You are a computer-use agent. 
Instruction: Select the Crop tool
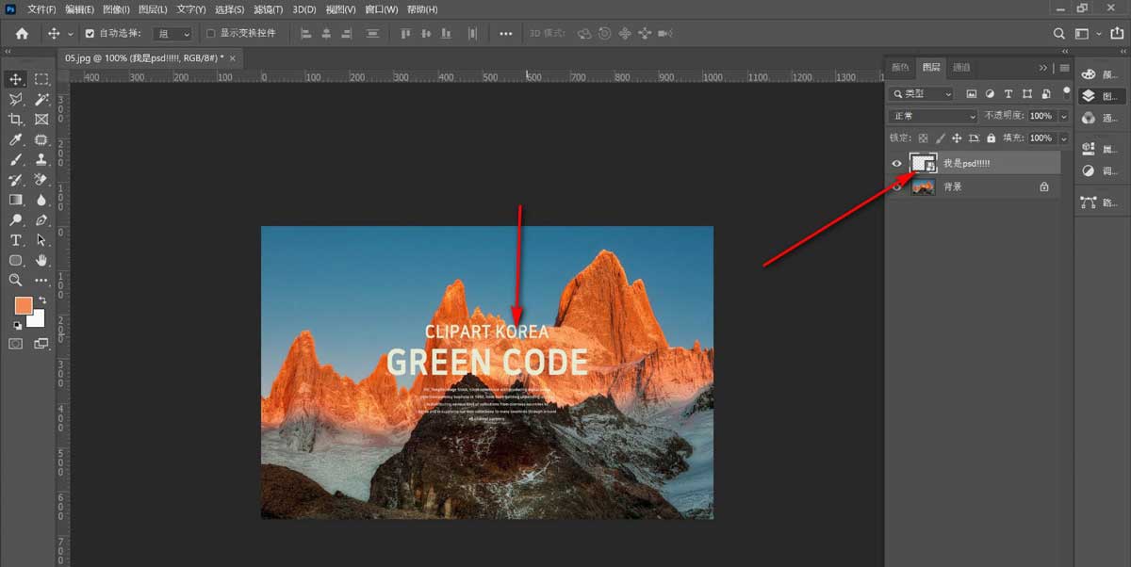[x=16, y=120]
